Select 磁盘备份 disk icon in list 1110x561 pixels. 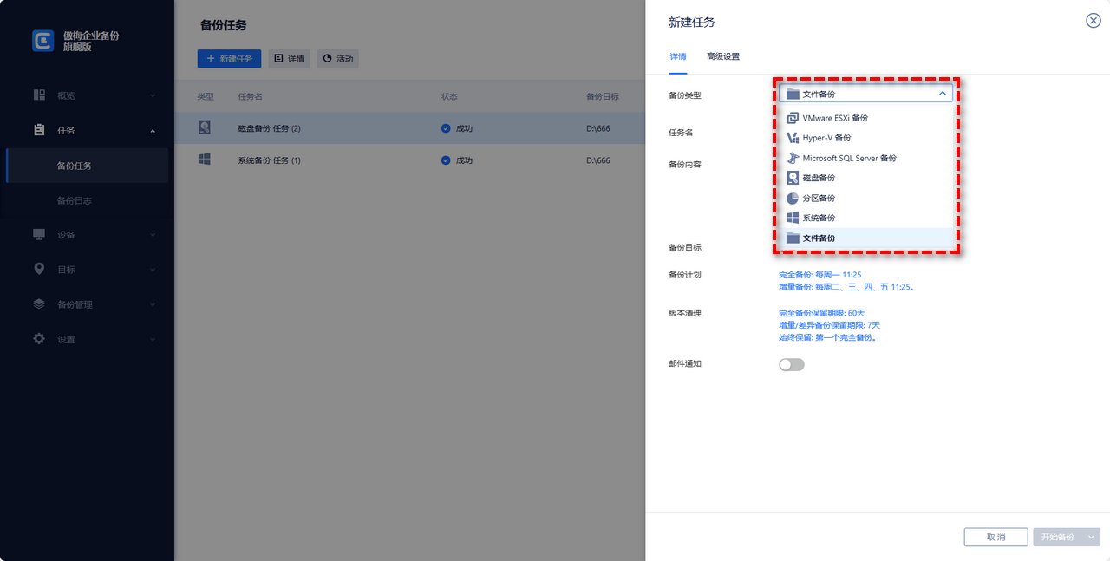[793, 178]
